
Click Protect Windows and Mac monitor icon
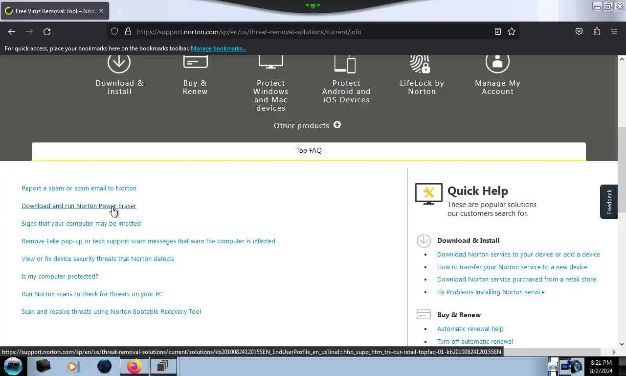tap(271, 63)
